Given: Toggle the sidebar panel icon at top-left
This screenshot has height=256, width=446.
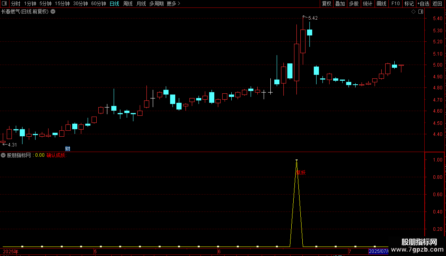Looking at the screenshot, I should 4,4.
